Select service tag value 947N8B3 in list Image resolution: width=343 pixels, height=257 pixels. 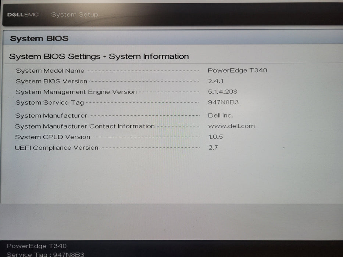tap(223, 102)
